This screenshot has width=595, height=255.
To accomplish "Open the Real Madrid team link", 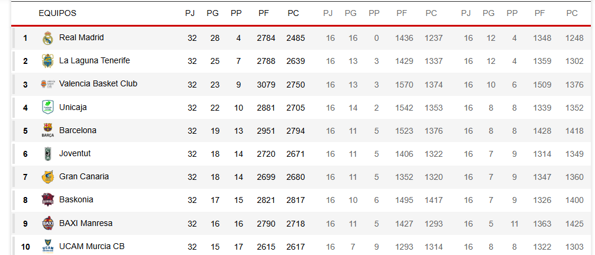I will 81,37.
